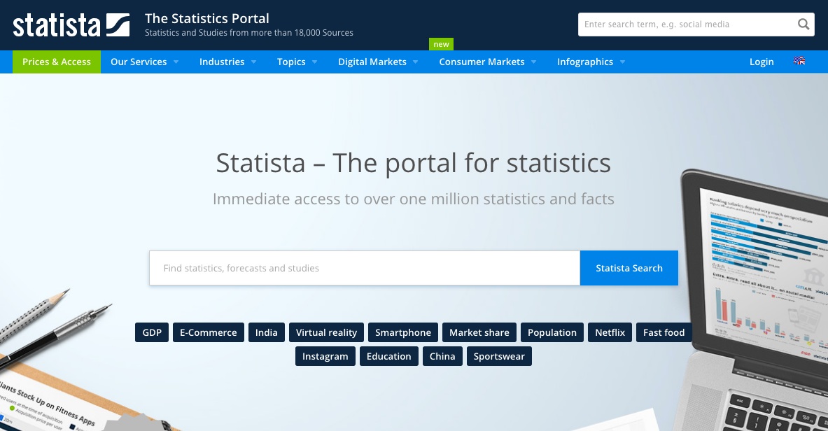
Task: Expand the Industries dropdown arrow
Action: pyautogui.click(x=253, y=62)
